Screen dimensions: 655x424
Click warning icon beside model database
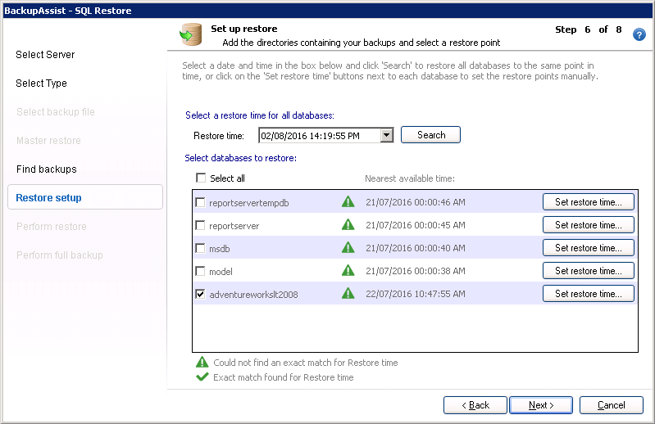point(348,271)
